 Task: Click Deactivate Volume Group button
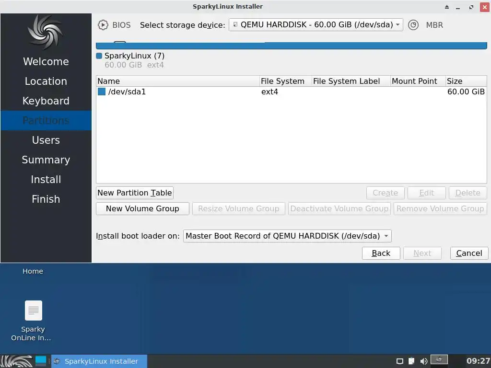tap(339, 209)
